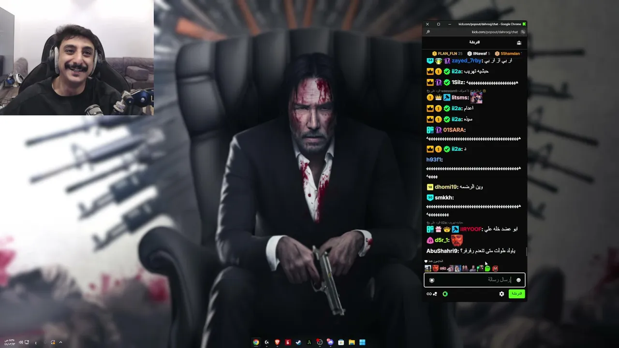Open chat settings gear icon
The width and height of the screenshot is (619, 348).
pos(501,294)
